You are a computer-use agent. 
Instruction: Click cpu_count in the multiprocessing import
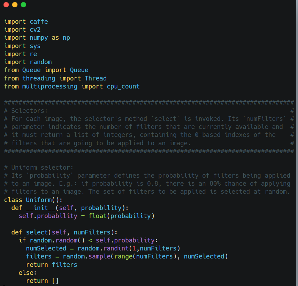(123, 86)
